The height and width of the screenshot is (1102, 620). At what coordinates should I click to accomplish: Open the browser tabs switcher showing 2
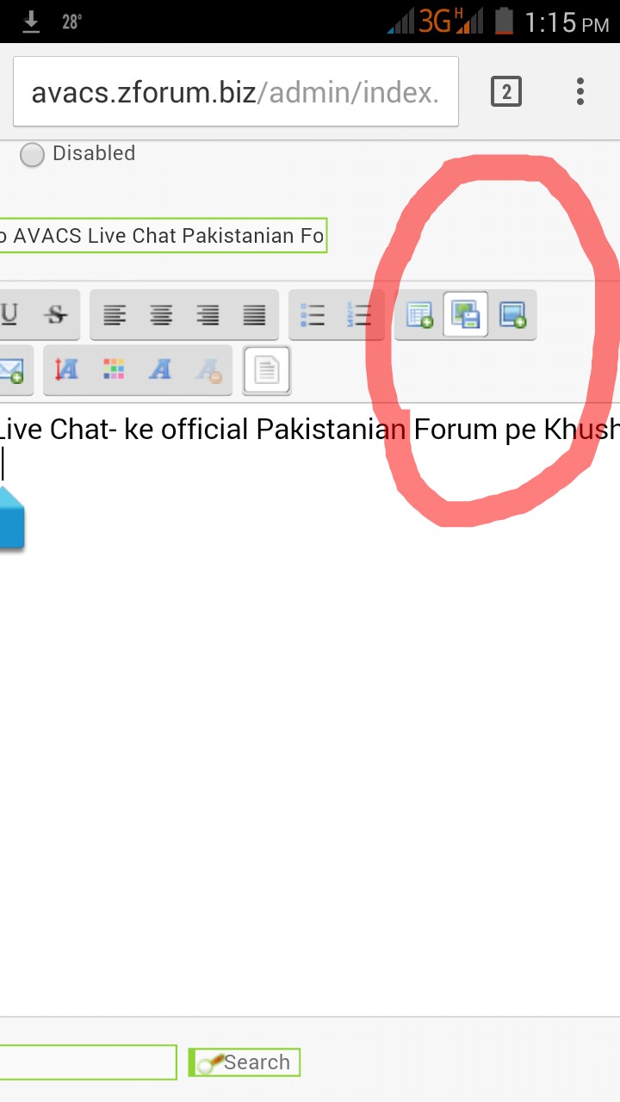[x=506, y=91]
